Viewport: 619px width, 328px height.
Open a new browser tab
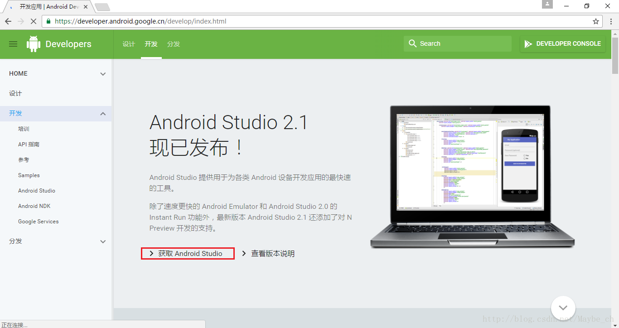[x=102, y=7]
